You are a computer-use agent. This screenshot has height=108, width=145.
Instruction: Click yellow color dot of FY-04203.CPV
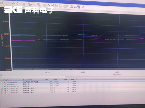(5, 84)
